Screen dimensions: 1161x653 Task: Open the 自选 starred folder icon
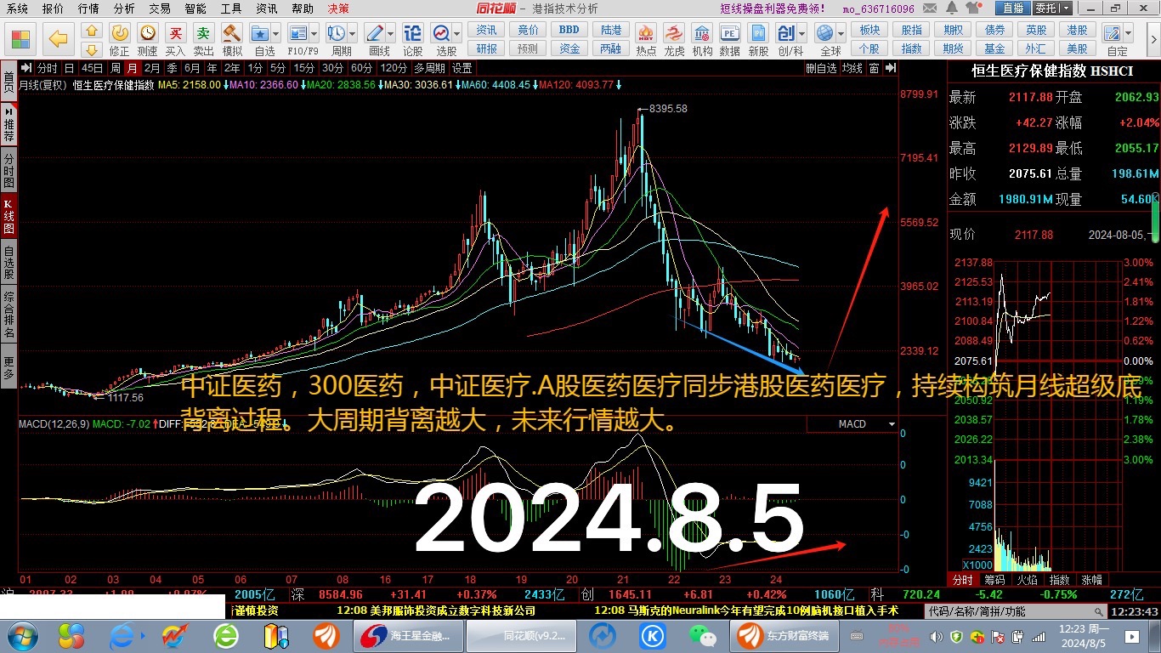[259, 32]
